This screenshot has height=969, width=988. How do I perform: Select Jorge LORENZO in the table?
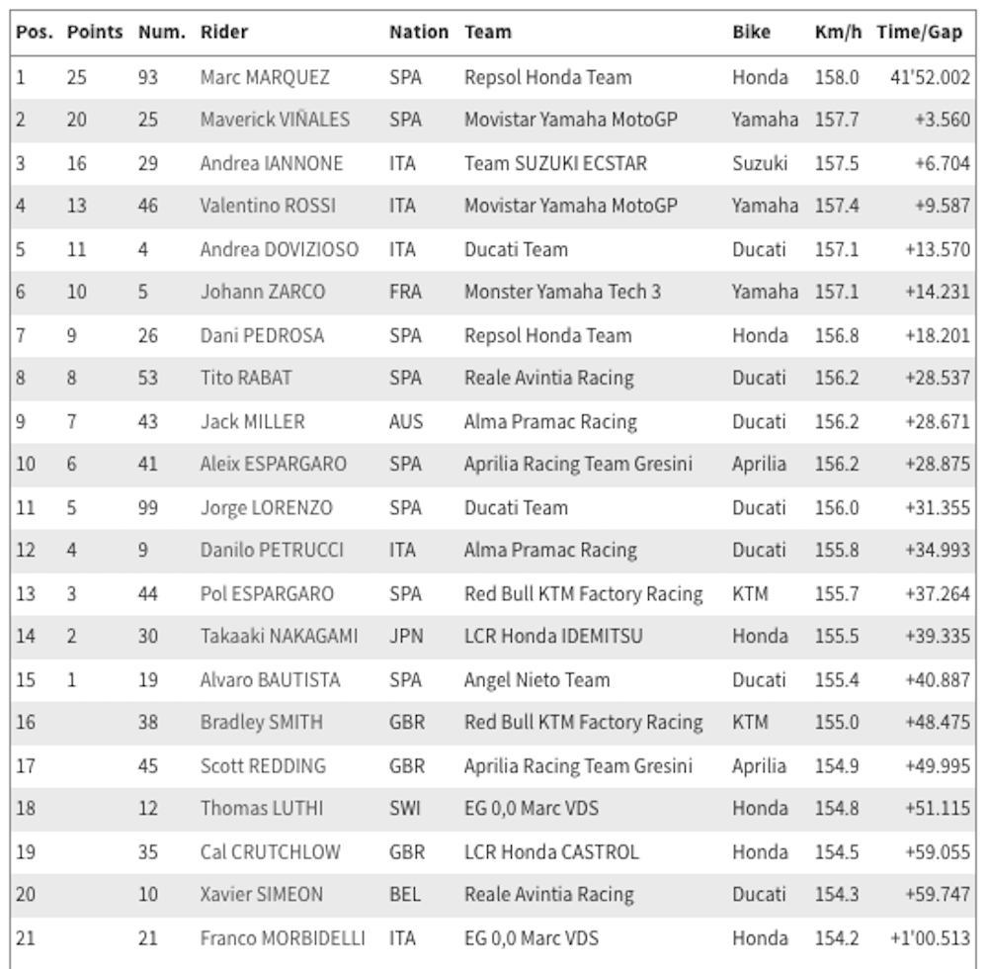(x=267, y=508)
